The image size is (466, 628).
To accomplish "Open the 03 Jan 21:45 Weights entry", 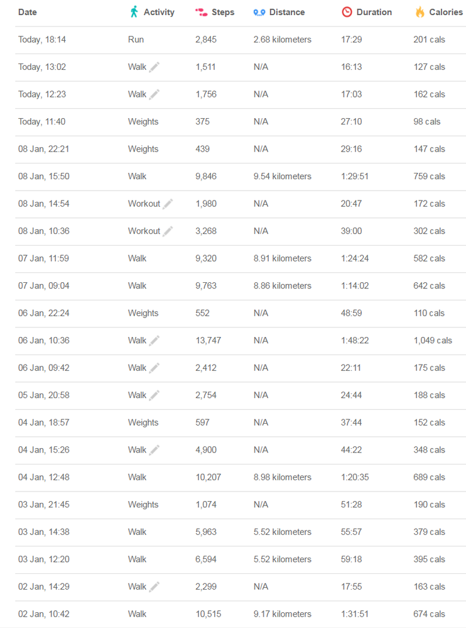I will (241, 505).
